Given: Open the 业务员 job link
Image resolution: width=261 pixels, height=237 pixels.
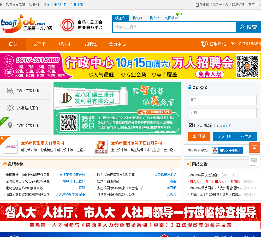Looking at the screenshot, I should click(x=172, y=194).
